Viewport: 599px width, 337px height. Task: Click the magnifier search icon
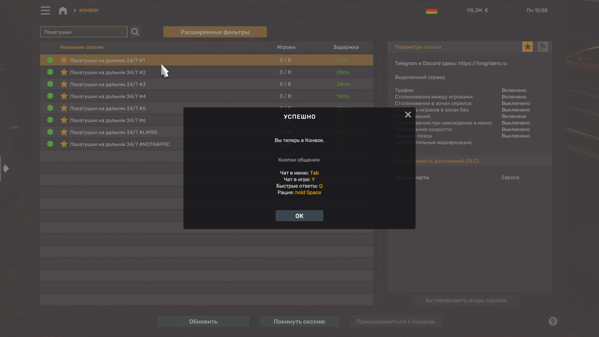click(x=135, y=32)
